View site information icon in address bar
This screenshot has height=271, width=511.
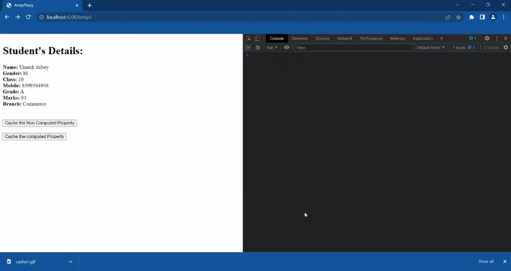point(41,17)
